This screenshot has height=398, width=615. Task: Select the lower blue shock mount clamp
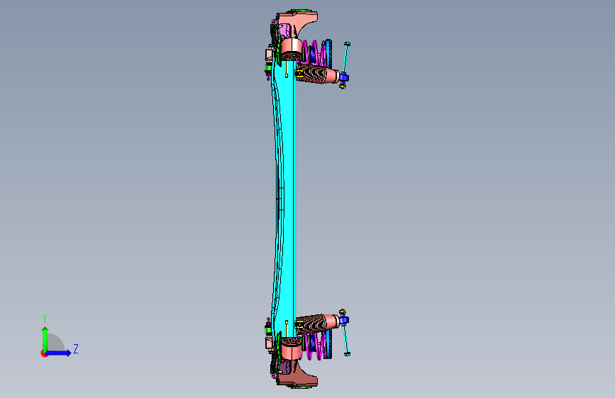(x=344, y=321)
